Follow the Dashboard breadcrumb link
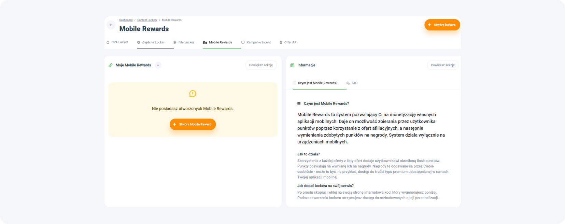The height and width of the screenshot is (224, 565). coord(126,20)
